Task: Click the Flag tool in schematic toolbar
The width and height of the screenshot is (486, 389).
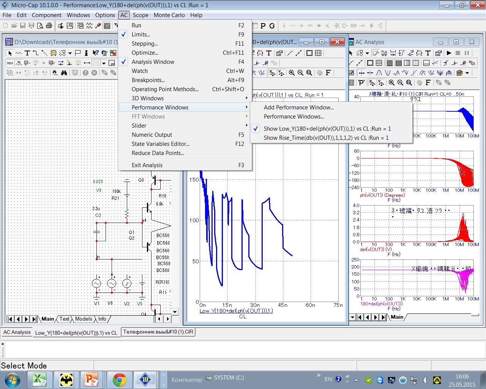Action: pos(78,53)
